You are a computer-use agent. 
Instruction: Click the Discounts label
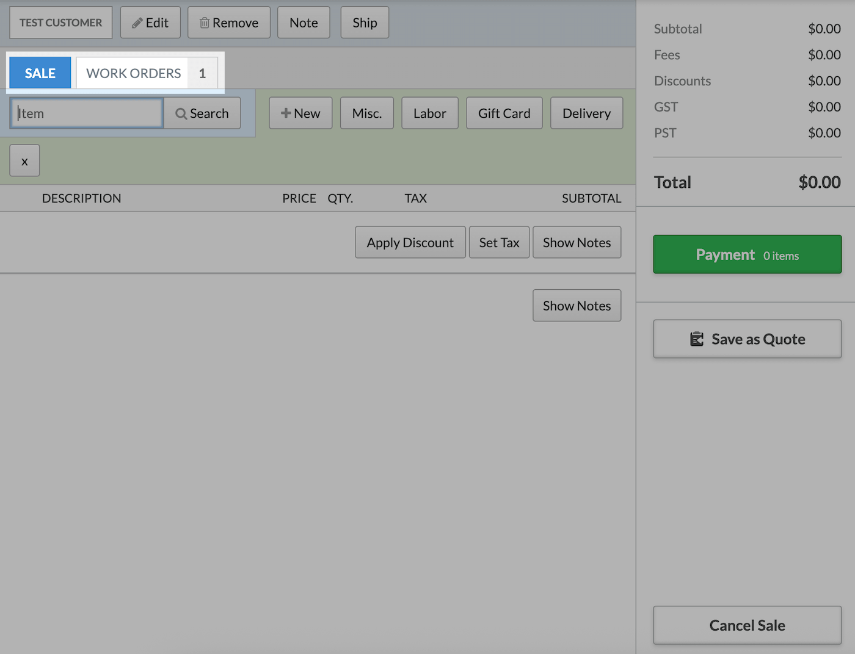tap(683, 81)
